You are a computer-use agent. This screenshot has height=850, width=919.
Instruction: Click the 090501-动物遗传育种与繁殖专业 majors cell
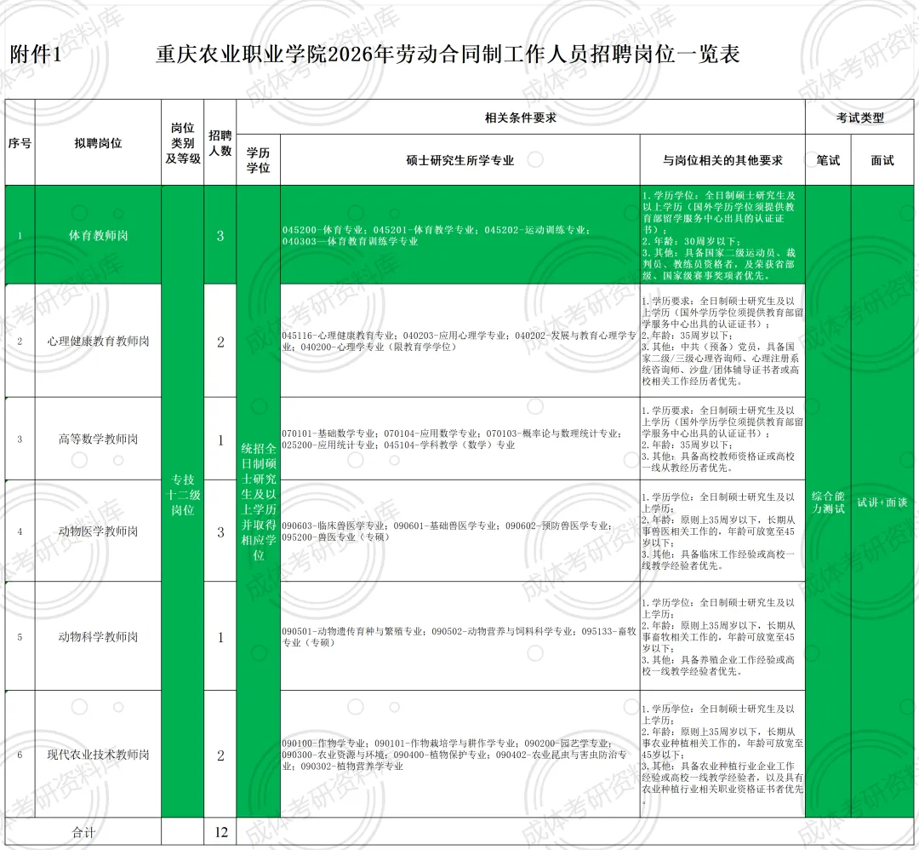click(x=460, y=636)
